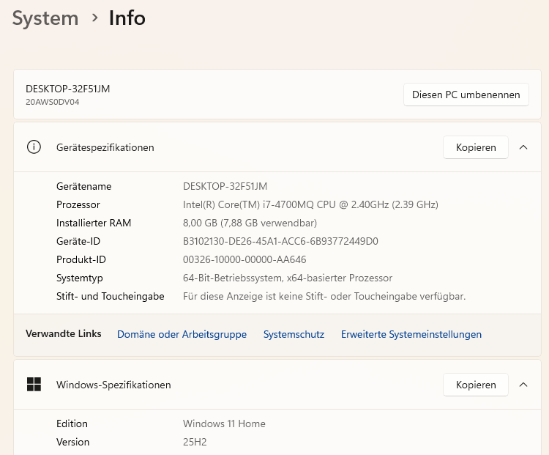
Task: Click the Windows-Spezifikationen section heading
Action: tap(113, 385)
